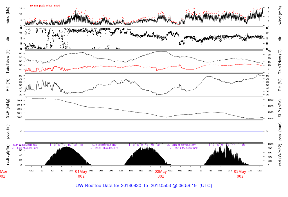The image size is (288, 197).
Task: Click the '(UTC)' text in the chart title
Action: pyautogui.click(x=206, y=186)
